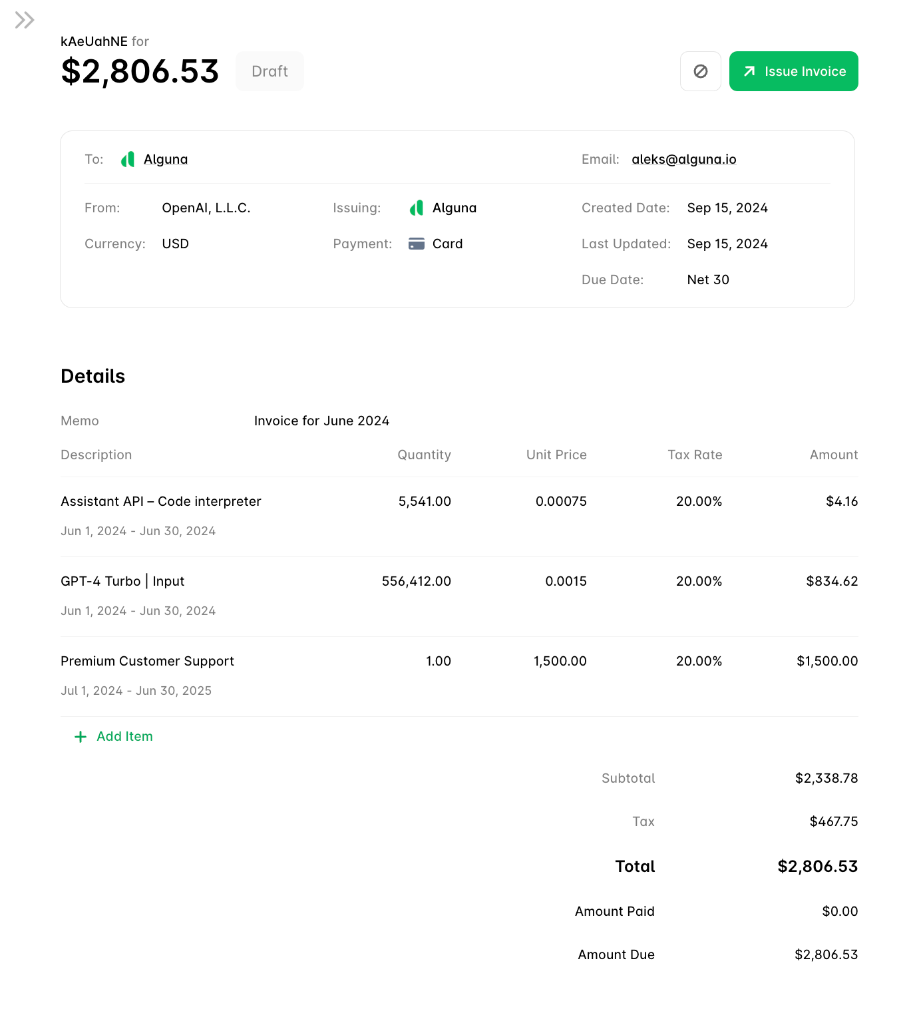Click the Amount column header
This screenshot has width=913, height=1025.
(x=834, y=455)
